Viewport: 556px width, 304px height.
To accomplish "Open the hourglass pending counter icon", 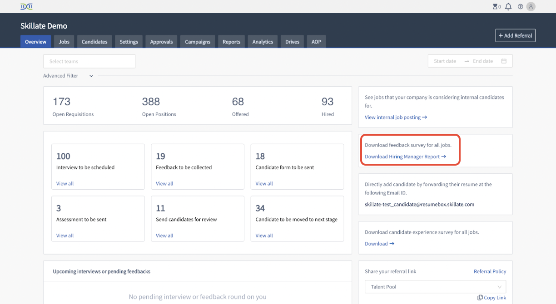I will 495,6.
